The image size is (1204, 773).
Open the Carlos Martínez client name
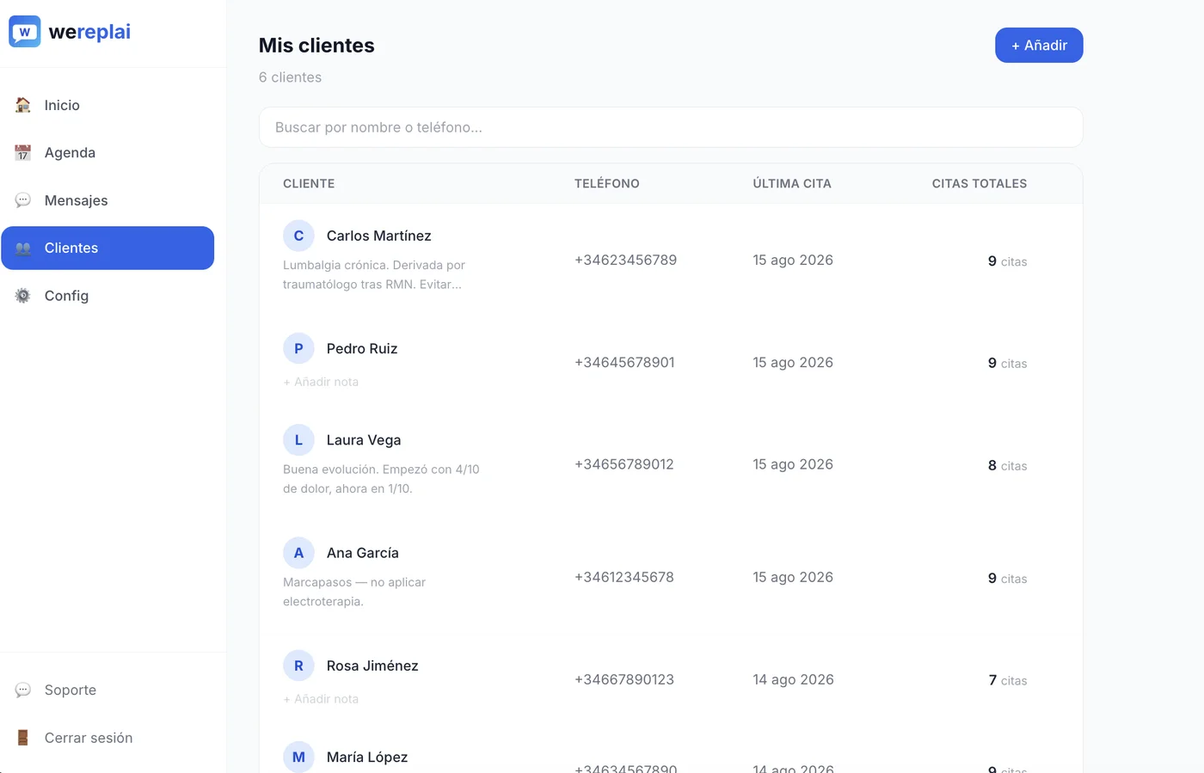click(379, 236)
